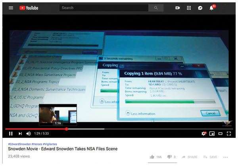This screenshot has height=166, width=238.
Task: Seek within the buffered grey portion of timeline
Action: (x=86, y=129)
